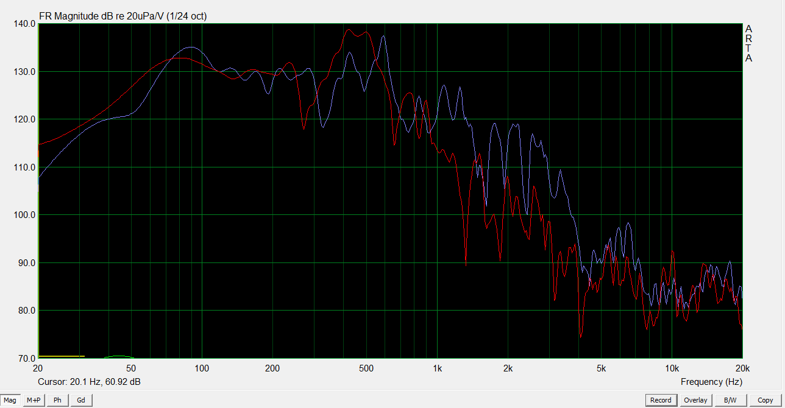Click the 500 frequency axis tick label

[366, 368]
